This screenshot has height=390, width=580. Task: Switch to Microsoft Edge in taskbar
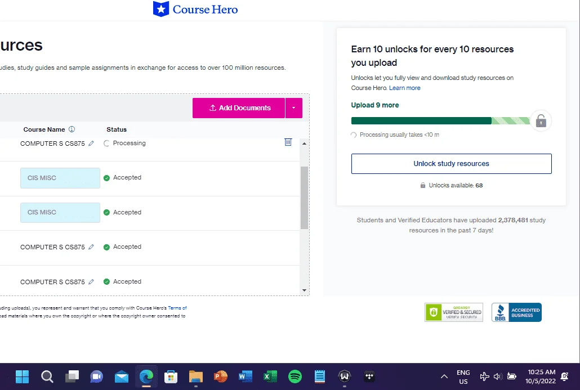point(146,376)
